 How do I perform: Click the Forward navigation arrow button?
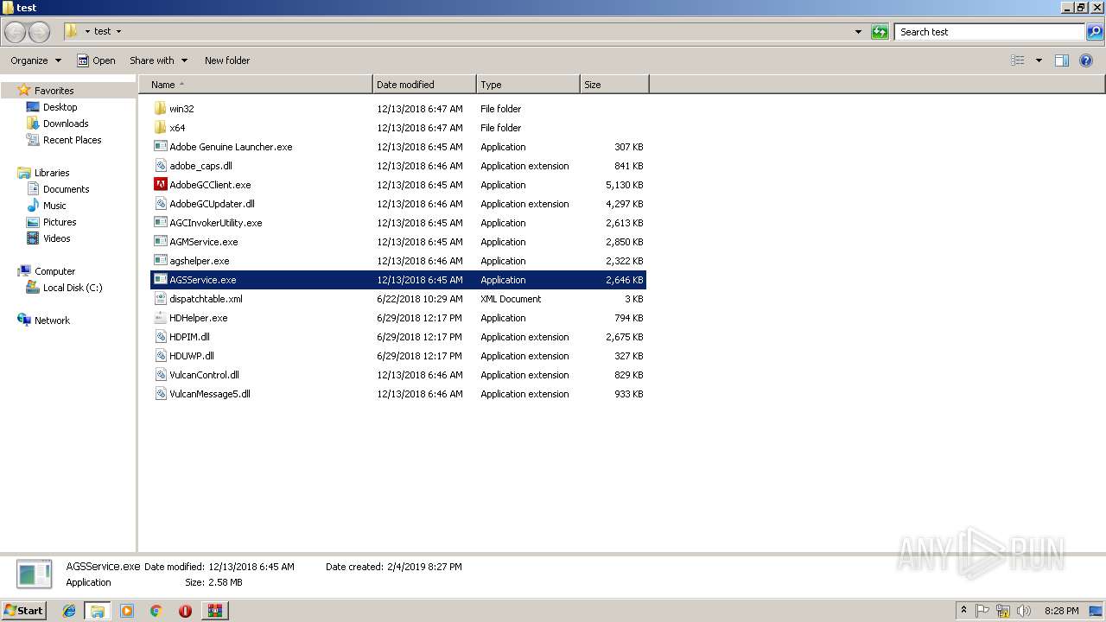(x=39, y=32)
